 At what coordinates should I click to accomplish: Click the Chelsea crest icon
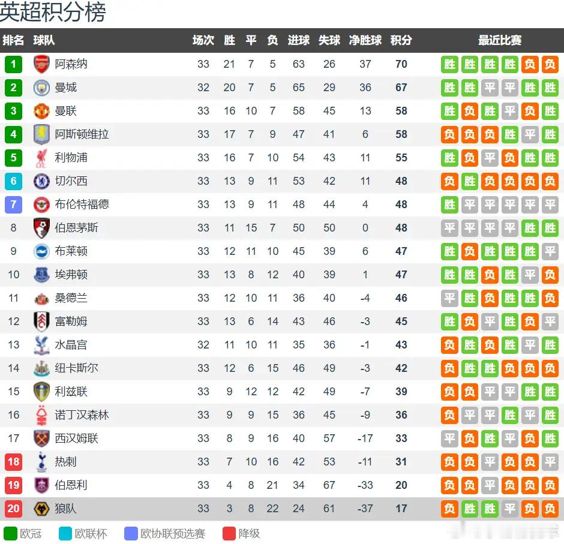[x=41, y=181]
